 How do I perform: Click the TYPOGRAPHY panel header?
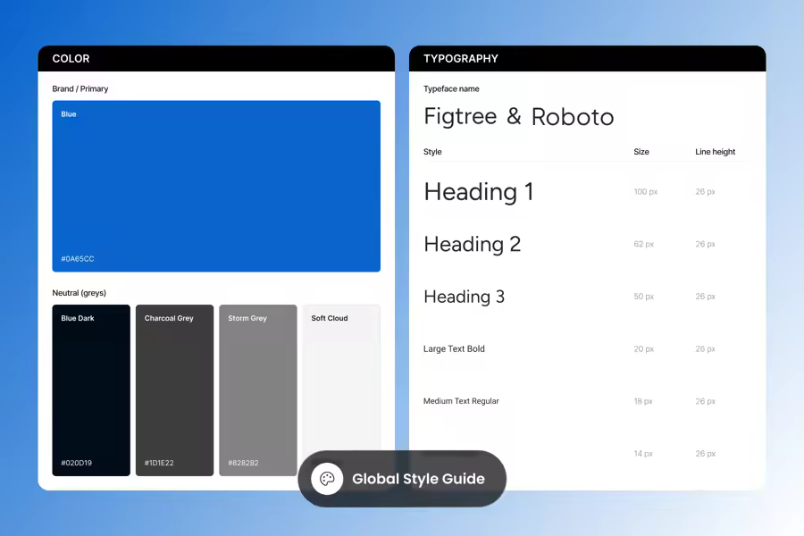click(587, 59)
